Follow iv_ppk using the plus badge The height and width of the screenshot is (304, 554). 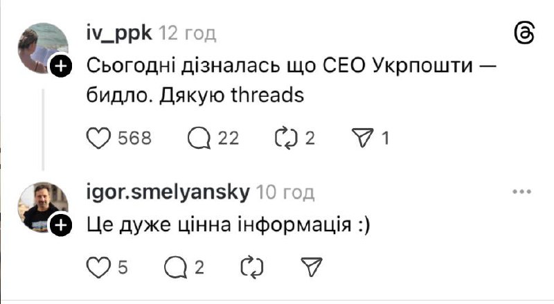click(61, 67)
